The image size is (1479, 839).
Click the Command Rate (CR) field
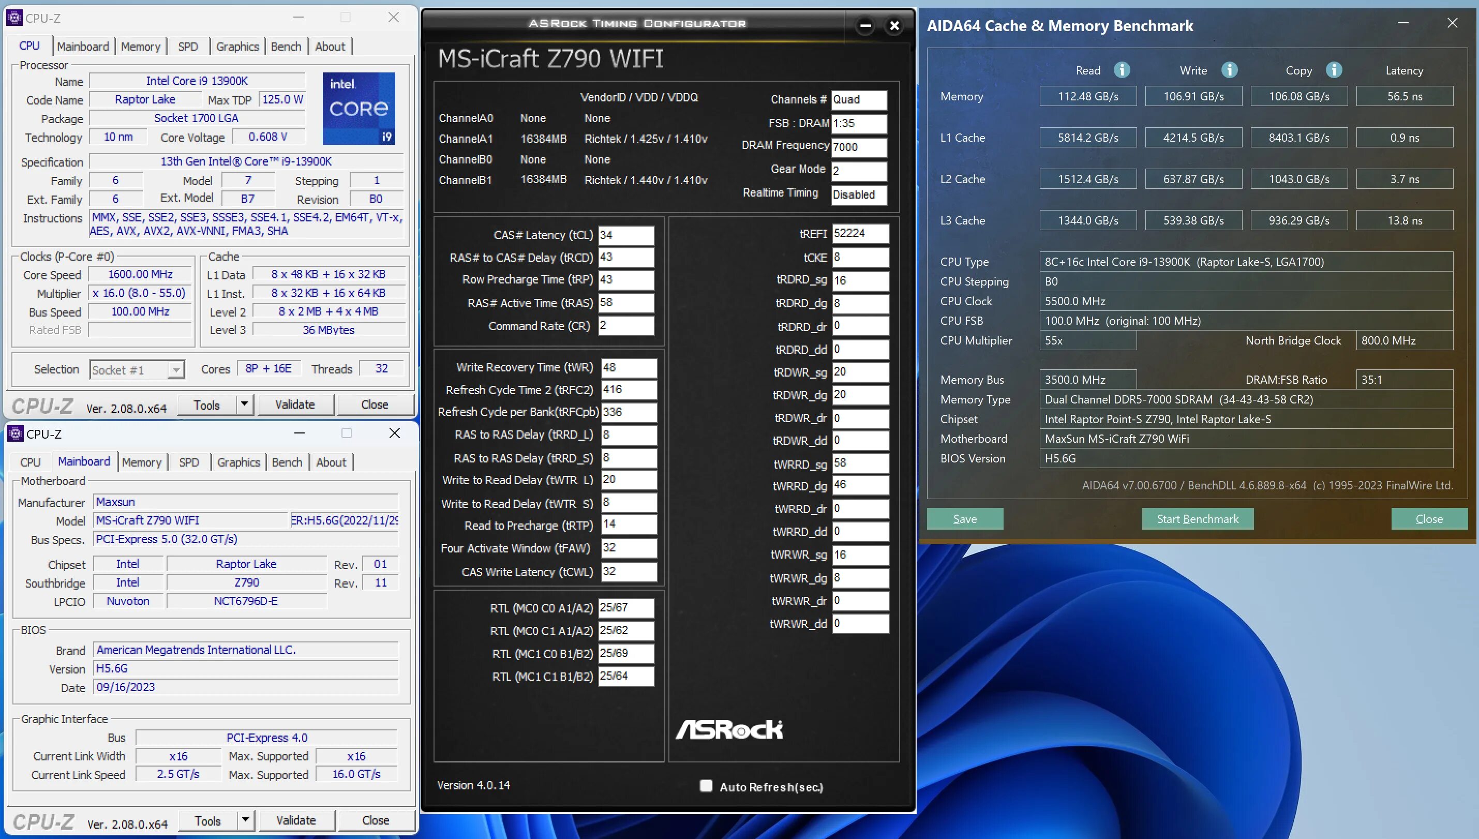(626, 325)
